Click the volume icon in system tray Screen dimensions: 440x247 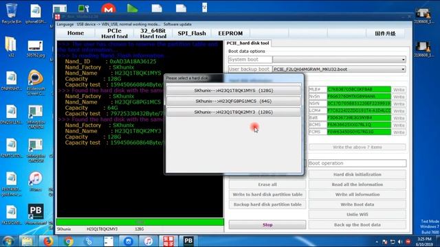[x=400, y=242]
